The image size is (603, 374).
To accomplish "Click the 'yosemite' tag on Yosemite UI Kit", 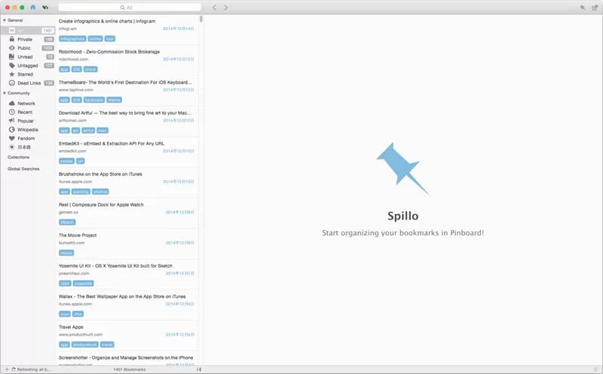I will tap(84, 284).
